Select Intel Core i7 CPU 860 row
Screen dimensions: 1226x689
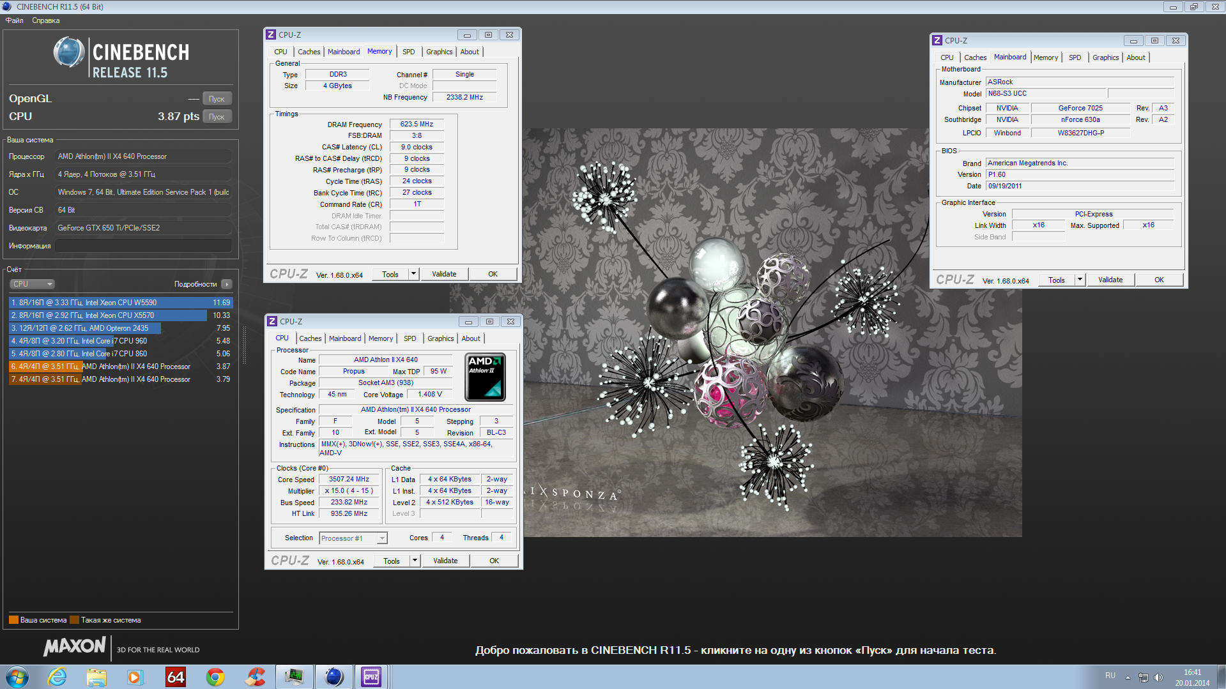tap(121, 354)
